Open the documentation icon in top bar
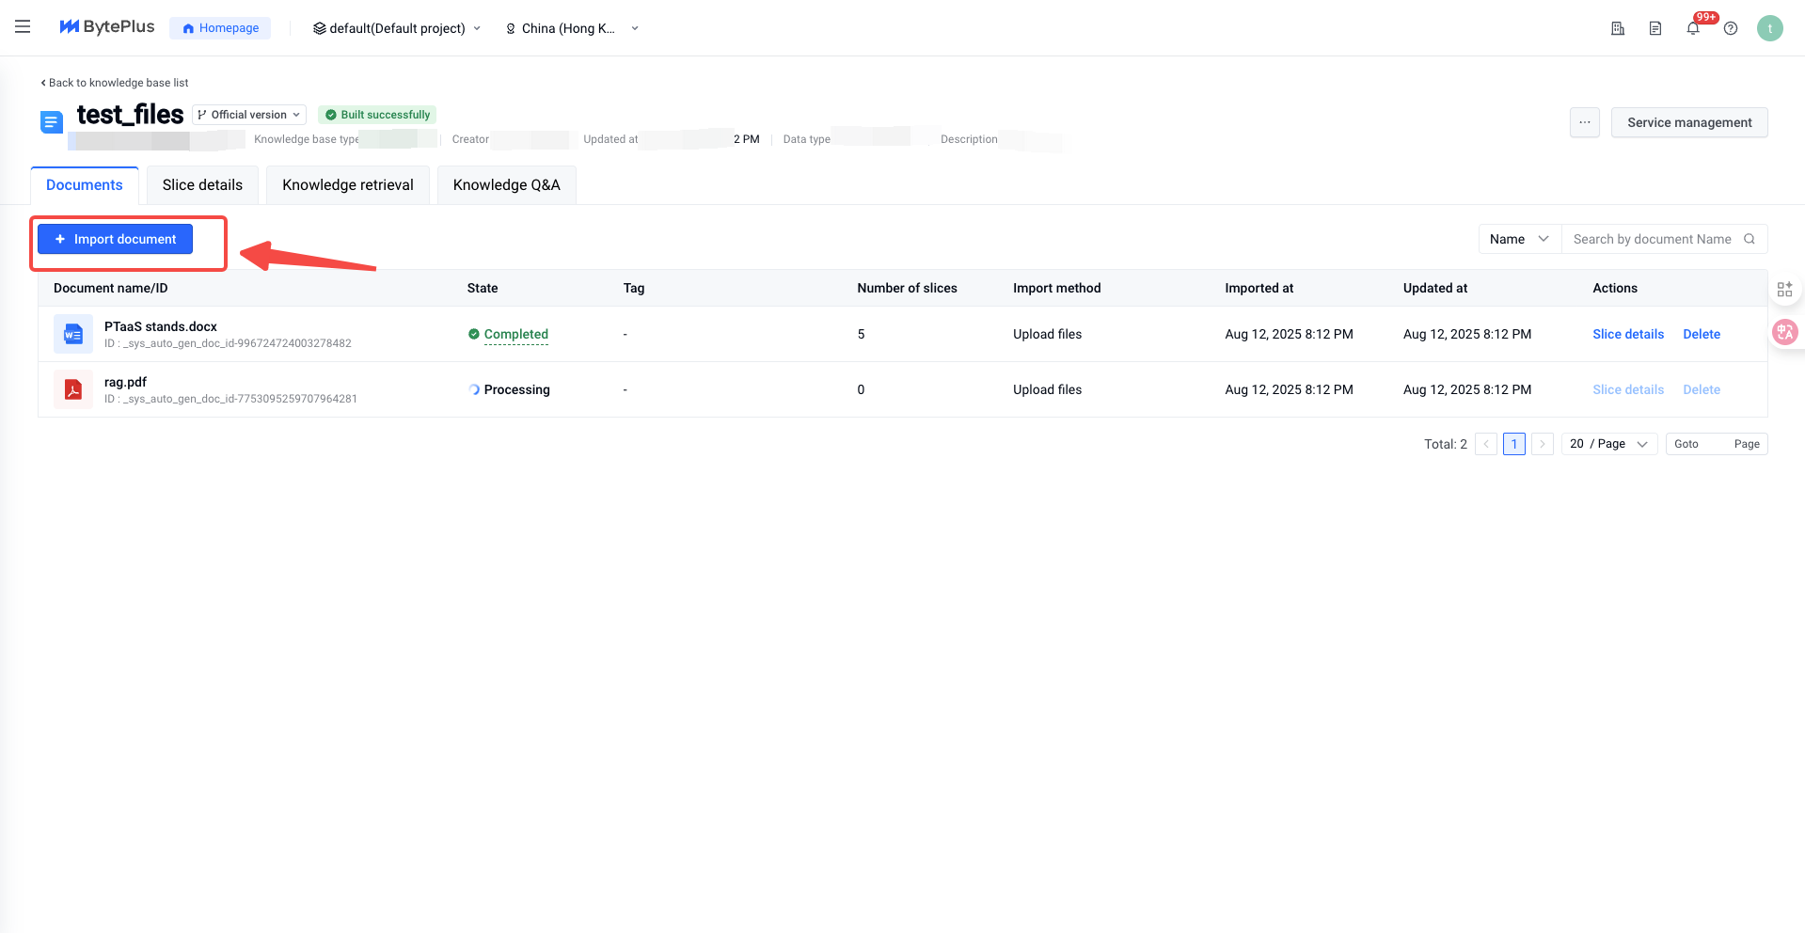Viewport: 1805px width, 933px height. coord(1655,28)
